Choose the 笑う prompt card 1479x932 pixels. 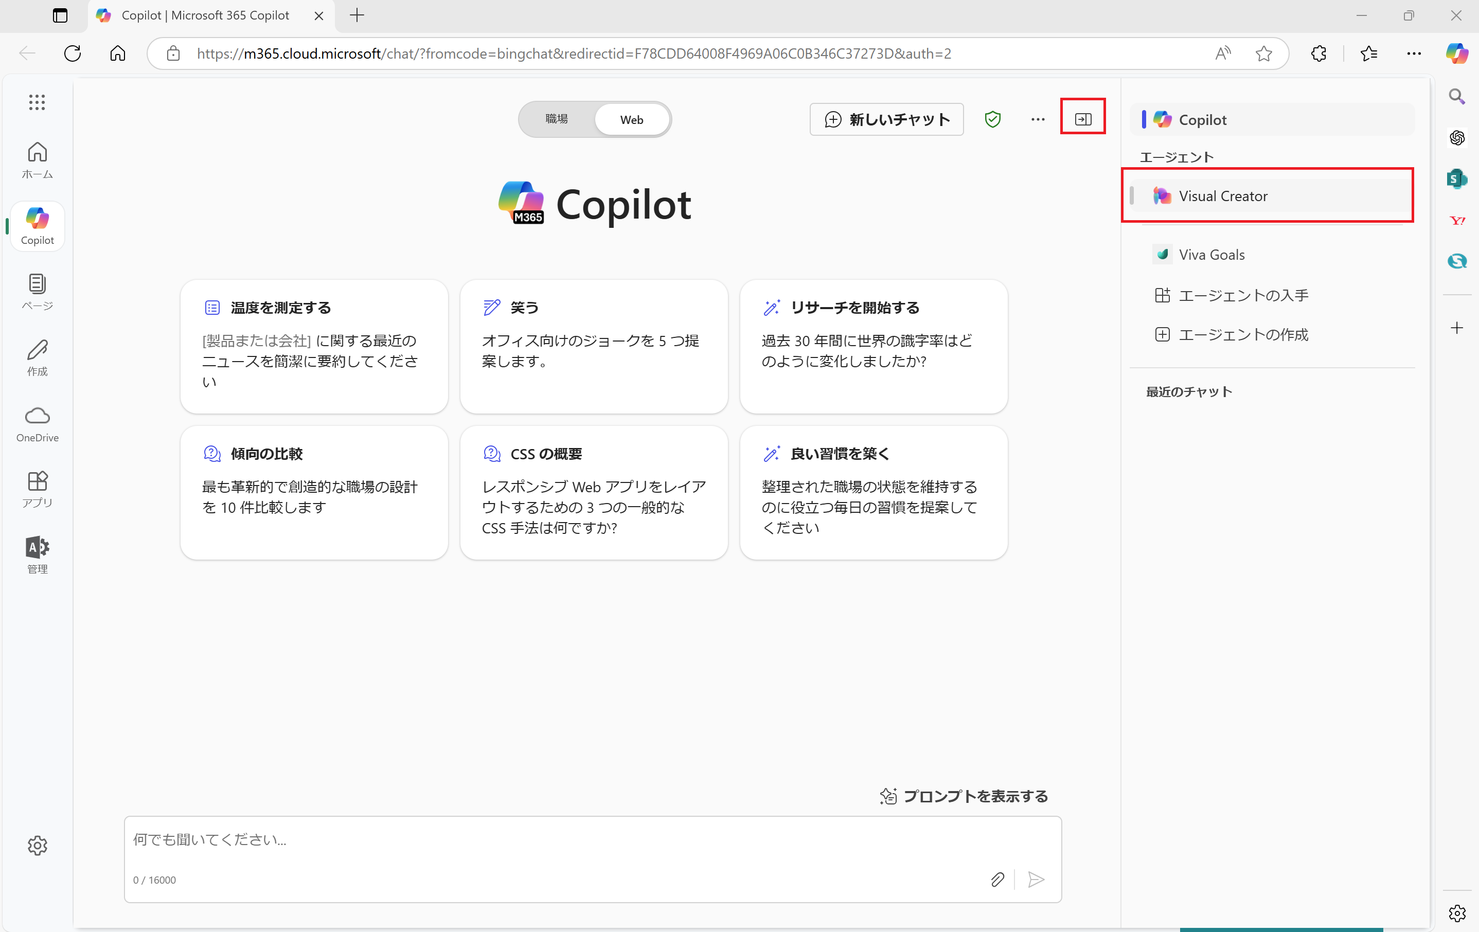(x=593, y=346)
